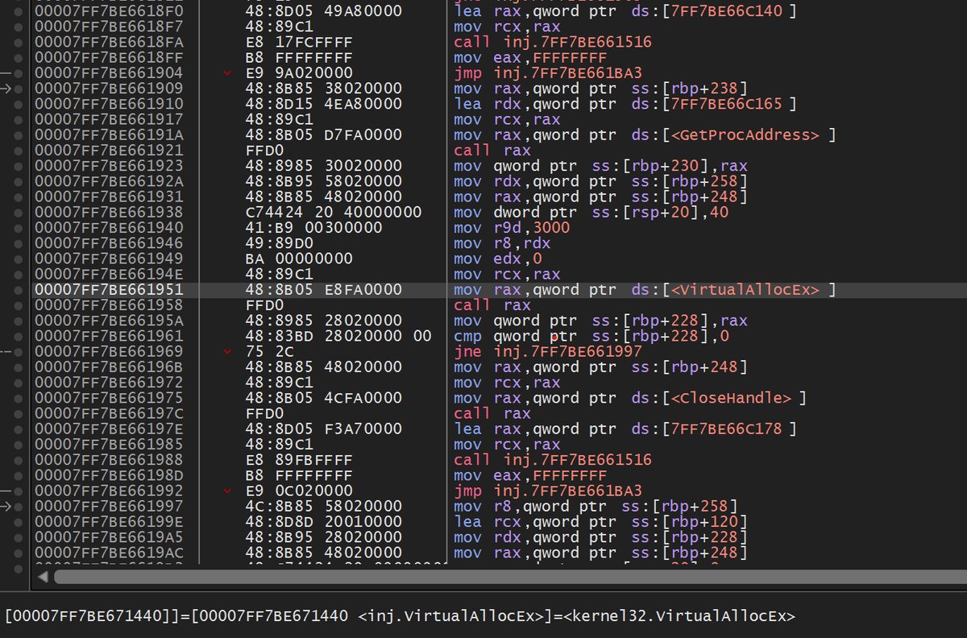
Task: Toggle breakpoint dot at address 00007FF7BE661958
Action: click(x=19, y=305)
